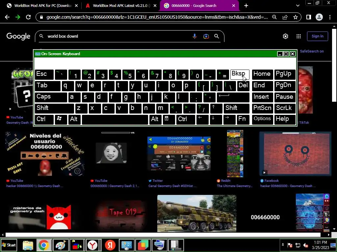Click the Tab key on keyboard
This screenshot has height=252, width=337.
(47, 86)
